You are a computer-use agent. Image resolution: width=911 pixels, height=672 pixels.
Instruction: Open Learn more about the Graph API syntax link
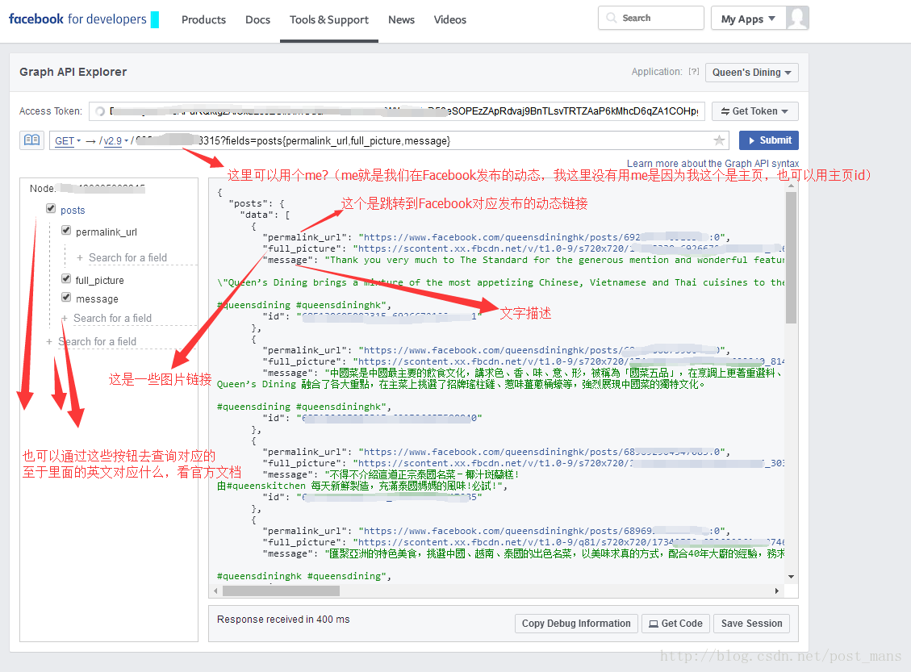pyautogui.click(x=713, y=163)
